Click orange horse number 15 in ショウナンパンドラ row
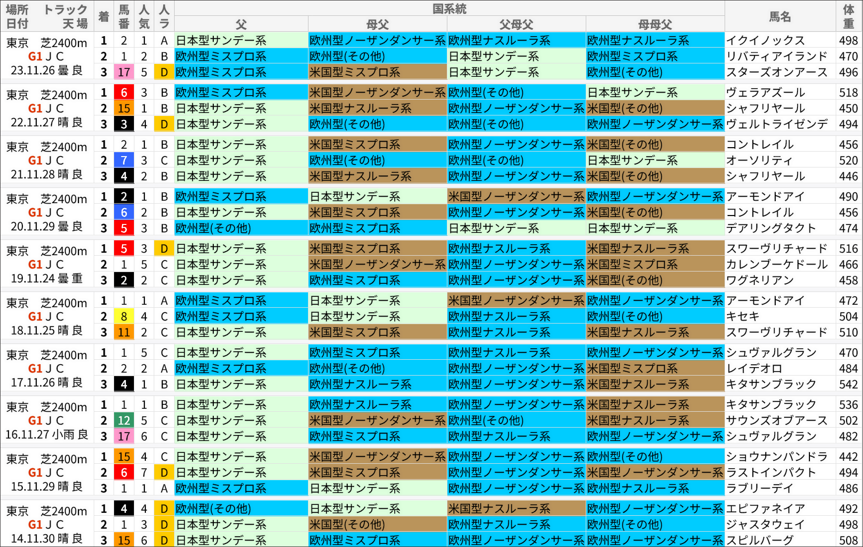This screenshot has width=863, height=547. (x=124, y=457)
